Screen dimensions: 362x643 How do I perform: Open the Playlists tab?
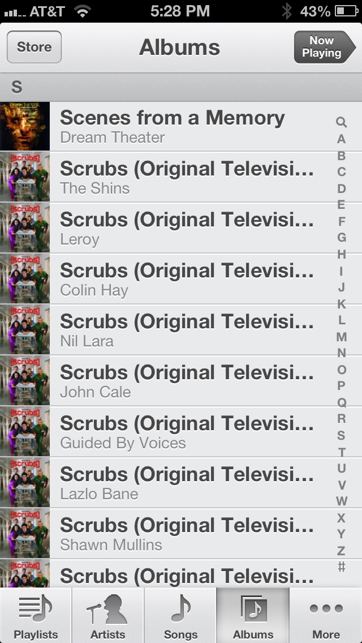coord(36,615)
